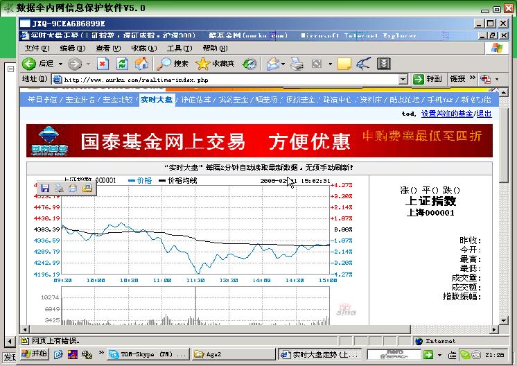The width and height of the screenshot is (517, 366).
Task: Open the 文件(F) menu
Action: pos(37,49)
